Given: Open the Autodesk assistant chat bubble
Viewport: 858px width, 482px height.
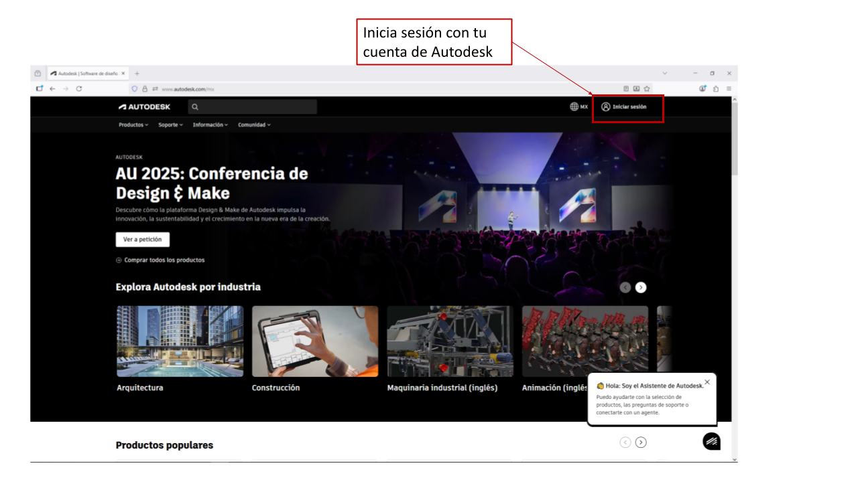Looking at the screenshot, I should tap(711, 441).
